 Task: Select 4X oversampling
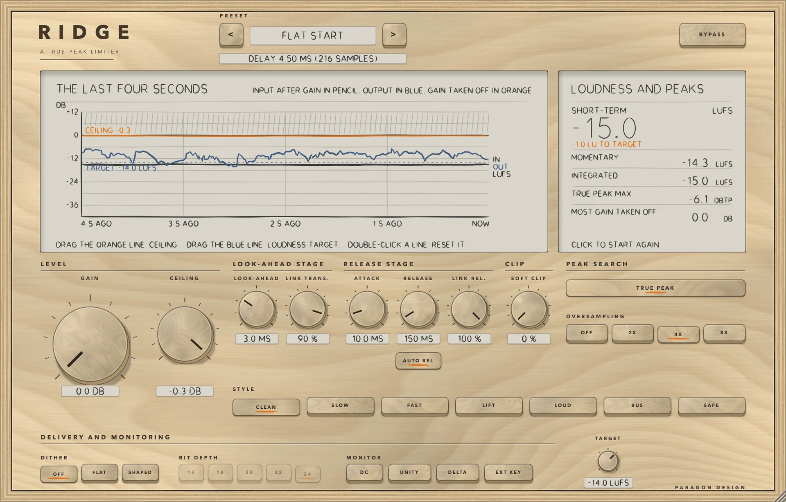(678, 334)
